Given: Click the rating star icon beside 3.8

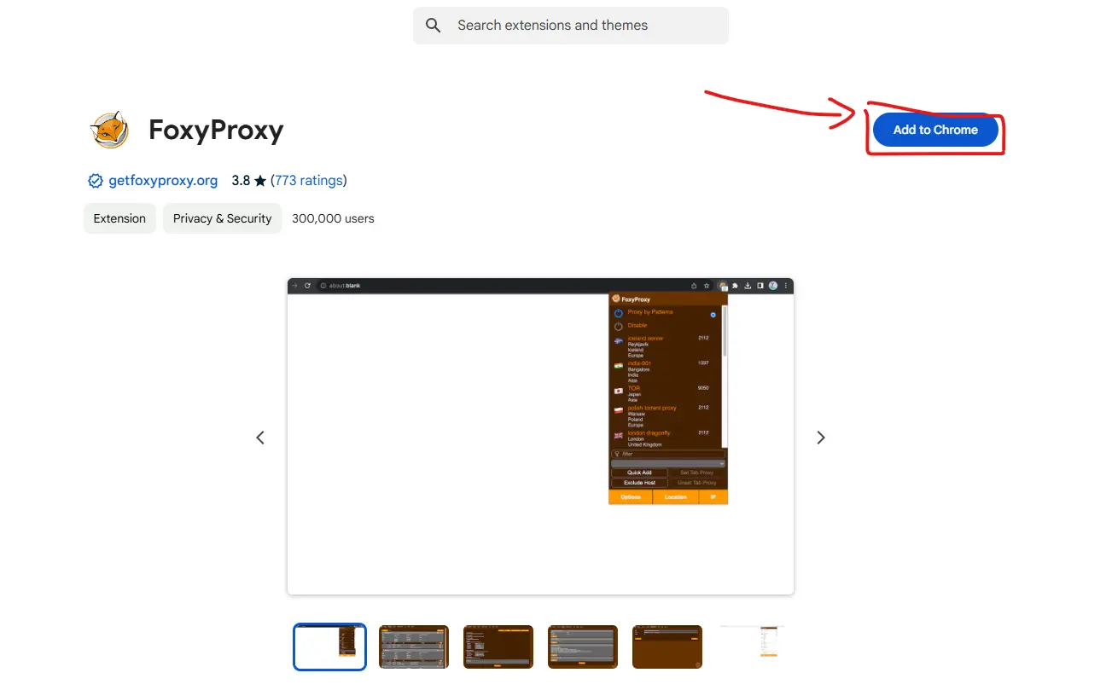Looking at the screenshot, I should coord(260,181).
